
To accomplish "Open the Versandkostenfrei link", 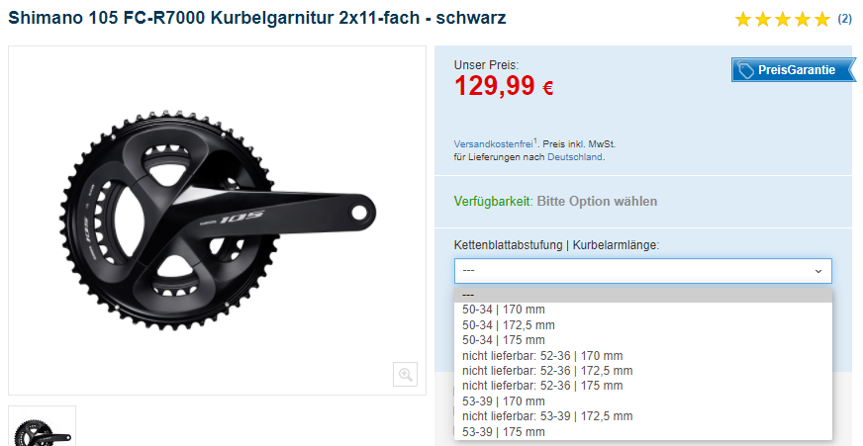I will pyautogui.click(x=493, y=144).
